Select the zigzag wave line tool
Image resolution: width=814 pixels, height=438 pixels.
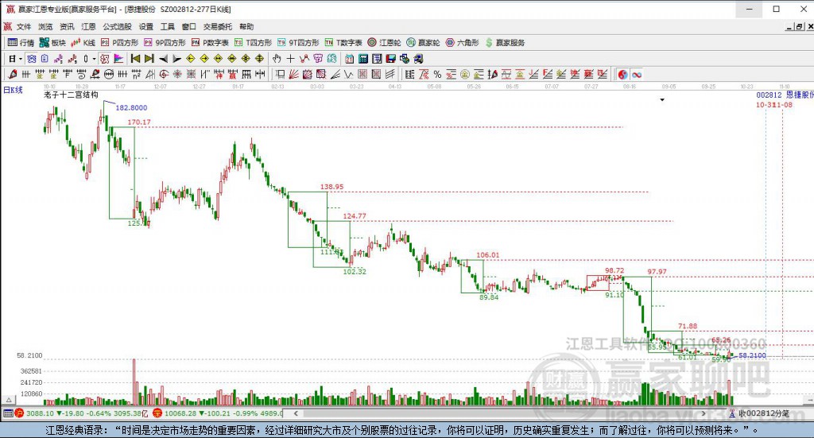click(349, 74)
